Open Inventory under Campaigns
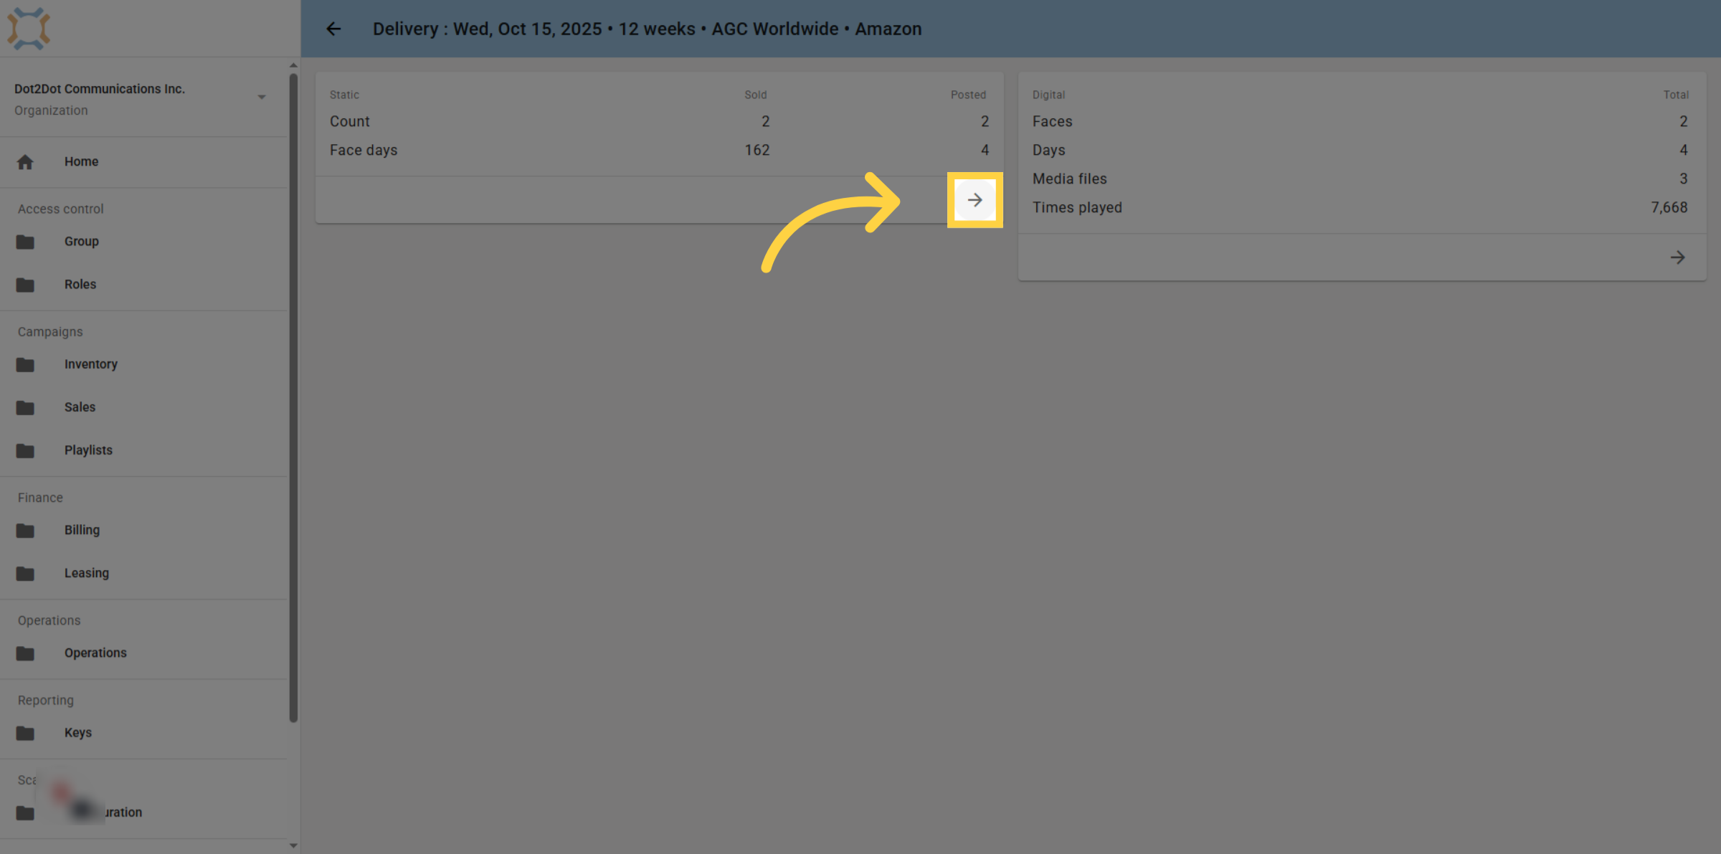Viewport: 1721px width, 854px height. point(143,364)
